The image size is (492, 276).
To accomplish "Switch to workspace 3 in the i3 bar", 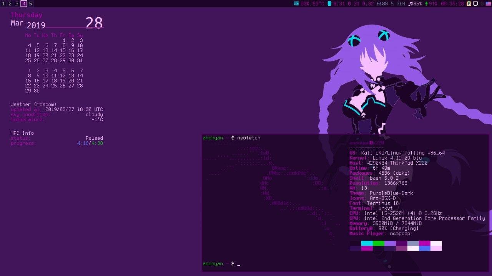I will click(x=17, y=3).
